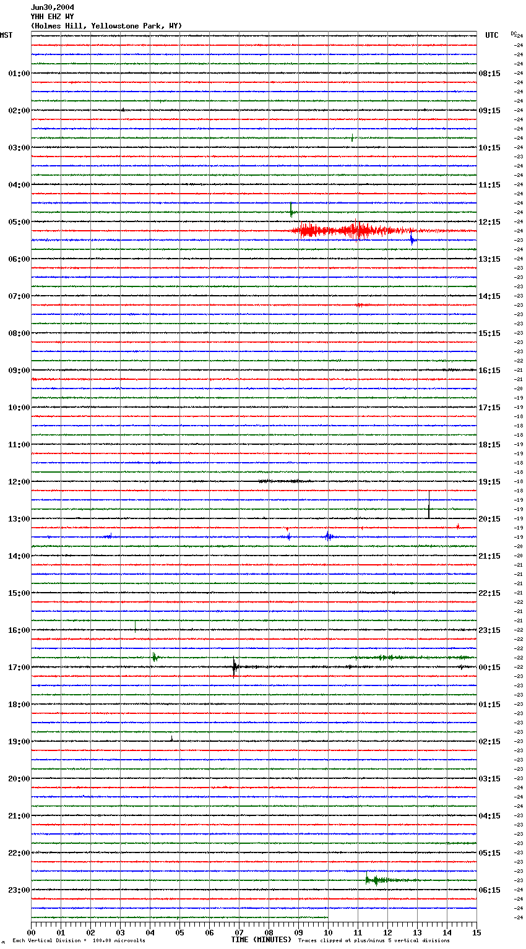Click the 12:15 UTC time label
Screen dimensions: 526x949
click(489, 222)
